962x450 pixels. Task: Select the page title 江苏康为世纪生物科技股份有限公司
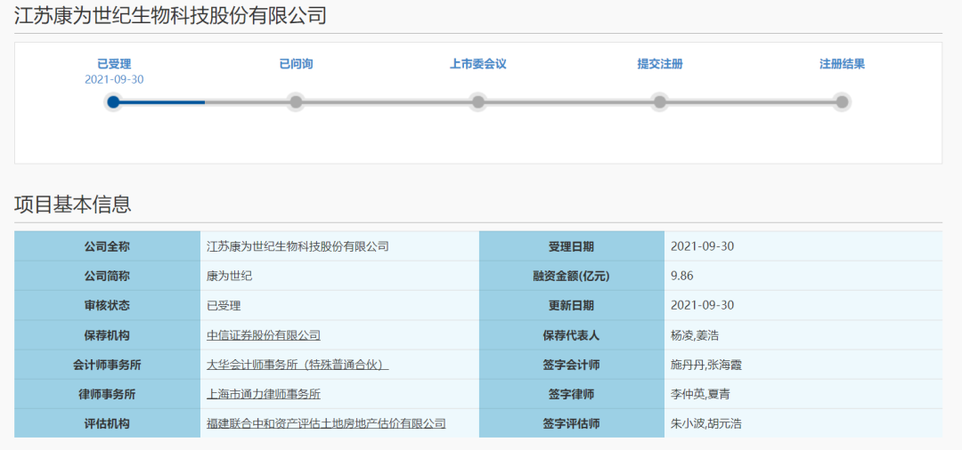click(x=170, y=16)
